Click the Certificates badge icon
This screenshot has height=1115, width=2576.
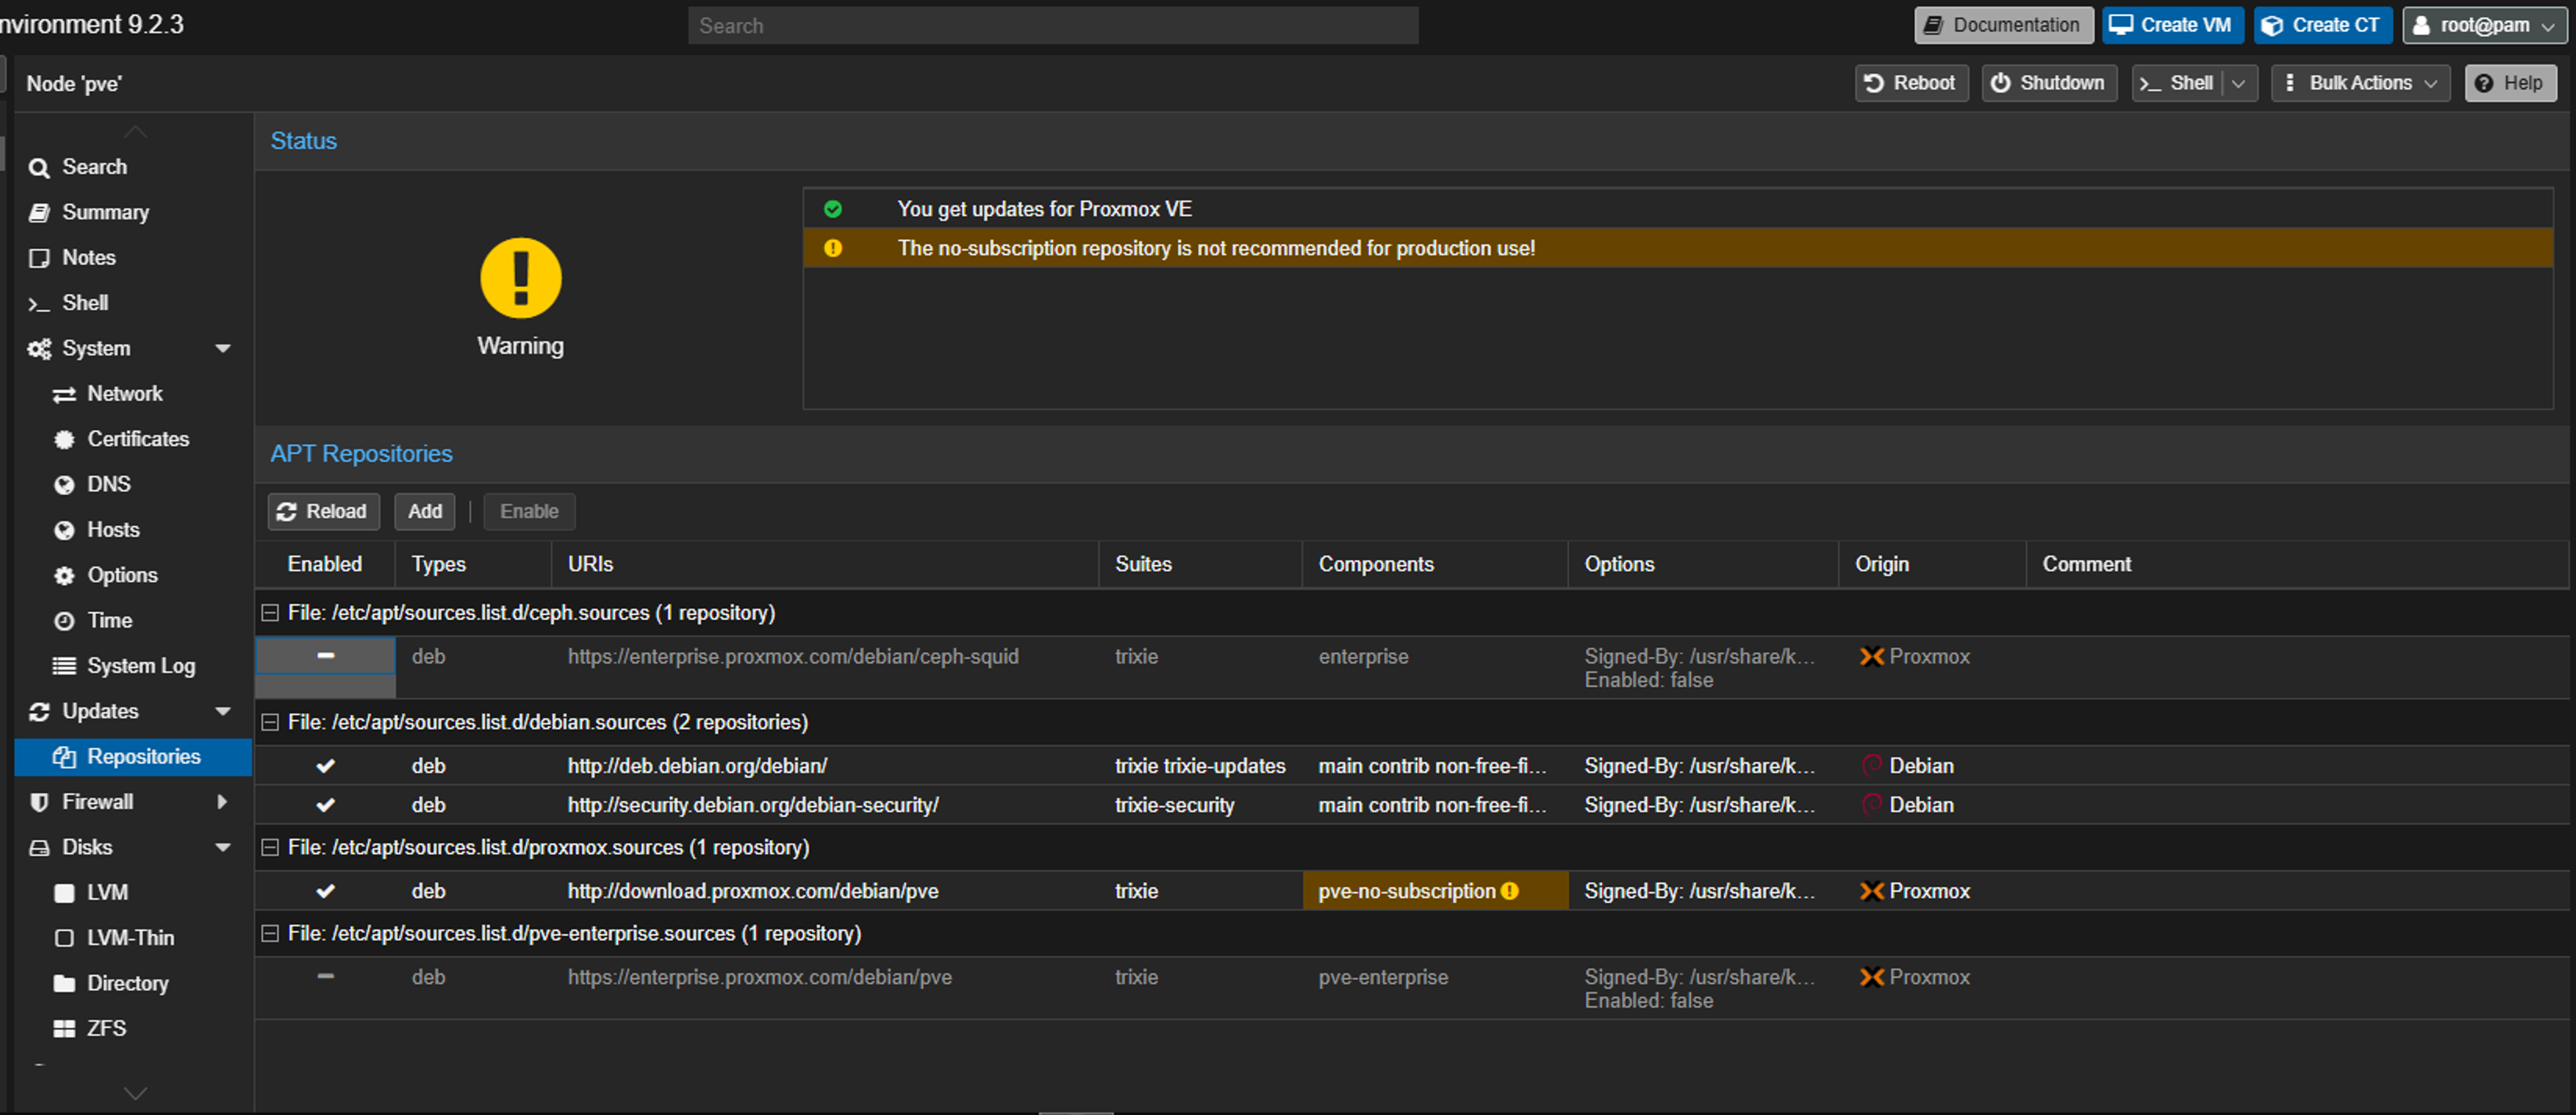click(x=64, y=440)
